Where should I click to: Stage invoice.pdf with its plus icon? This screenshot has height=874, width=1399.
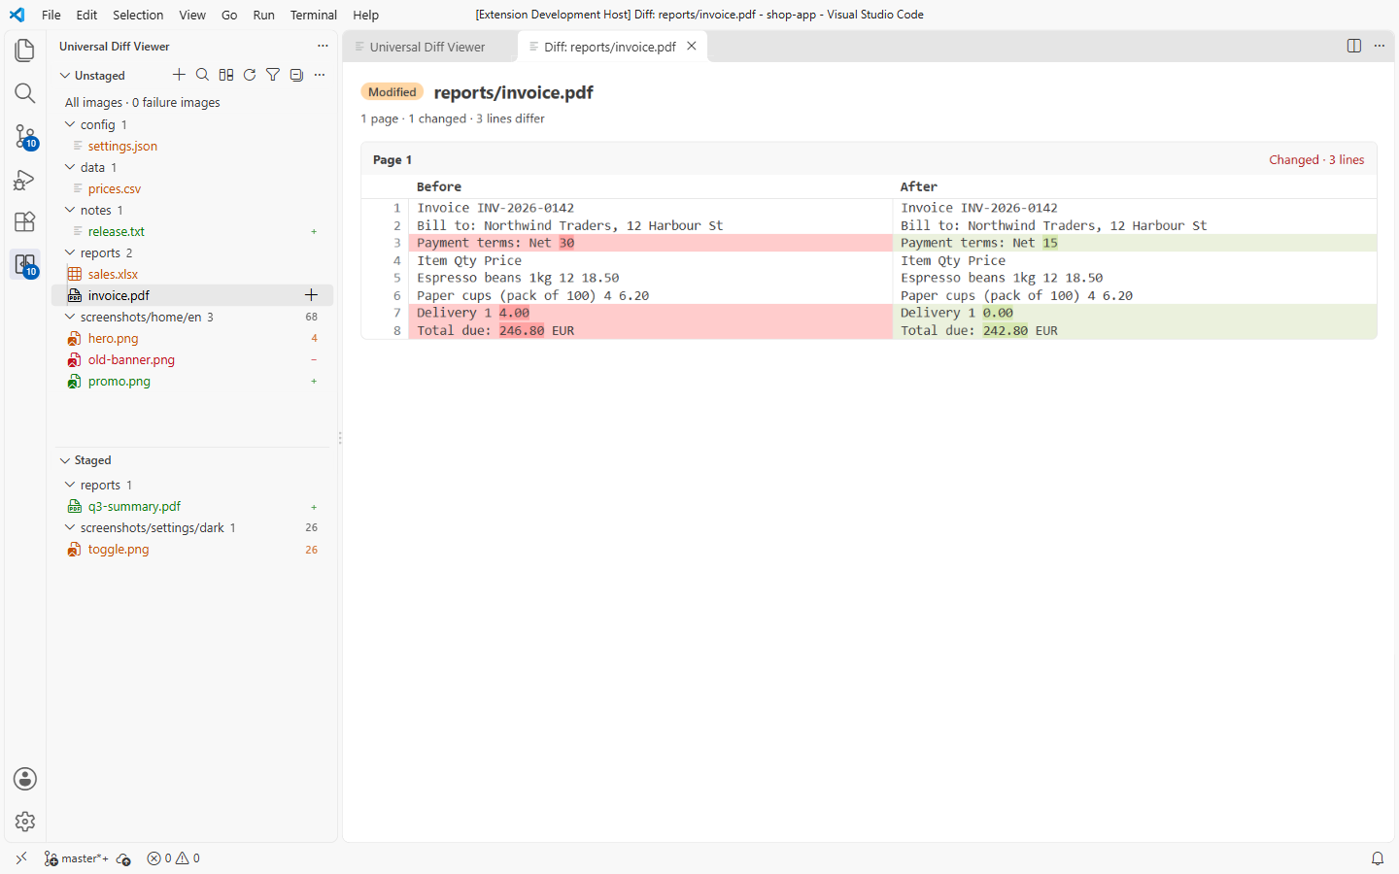tap(312, 295)
